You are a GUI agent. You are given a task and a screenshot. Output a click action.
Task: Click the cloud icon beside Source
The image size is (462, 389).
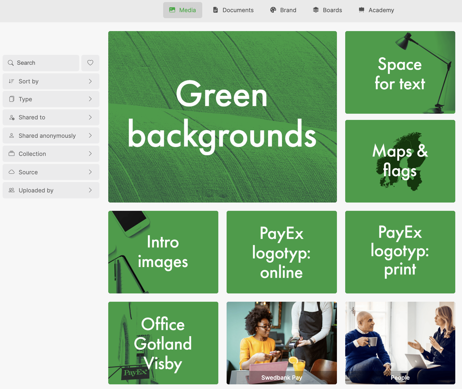coord(11,172)
